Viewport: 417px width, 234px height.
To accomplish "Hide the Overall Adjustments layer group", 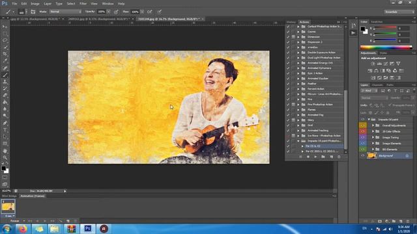I will (362, 125).
